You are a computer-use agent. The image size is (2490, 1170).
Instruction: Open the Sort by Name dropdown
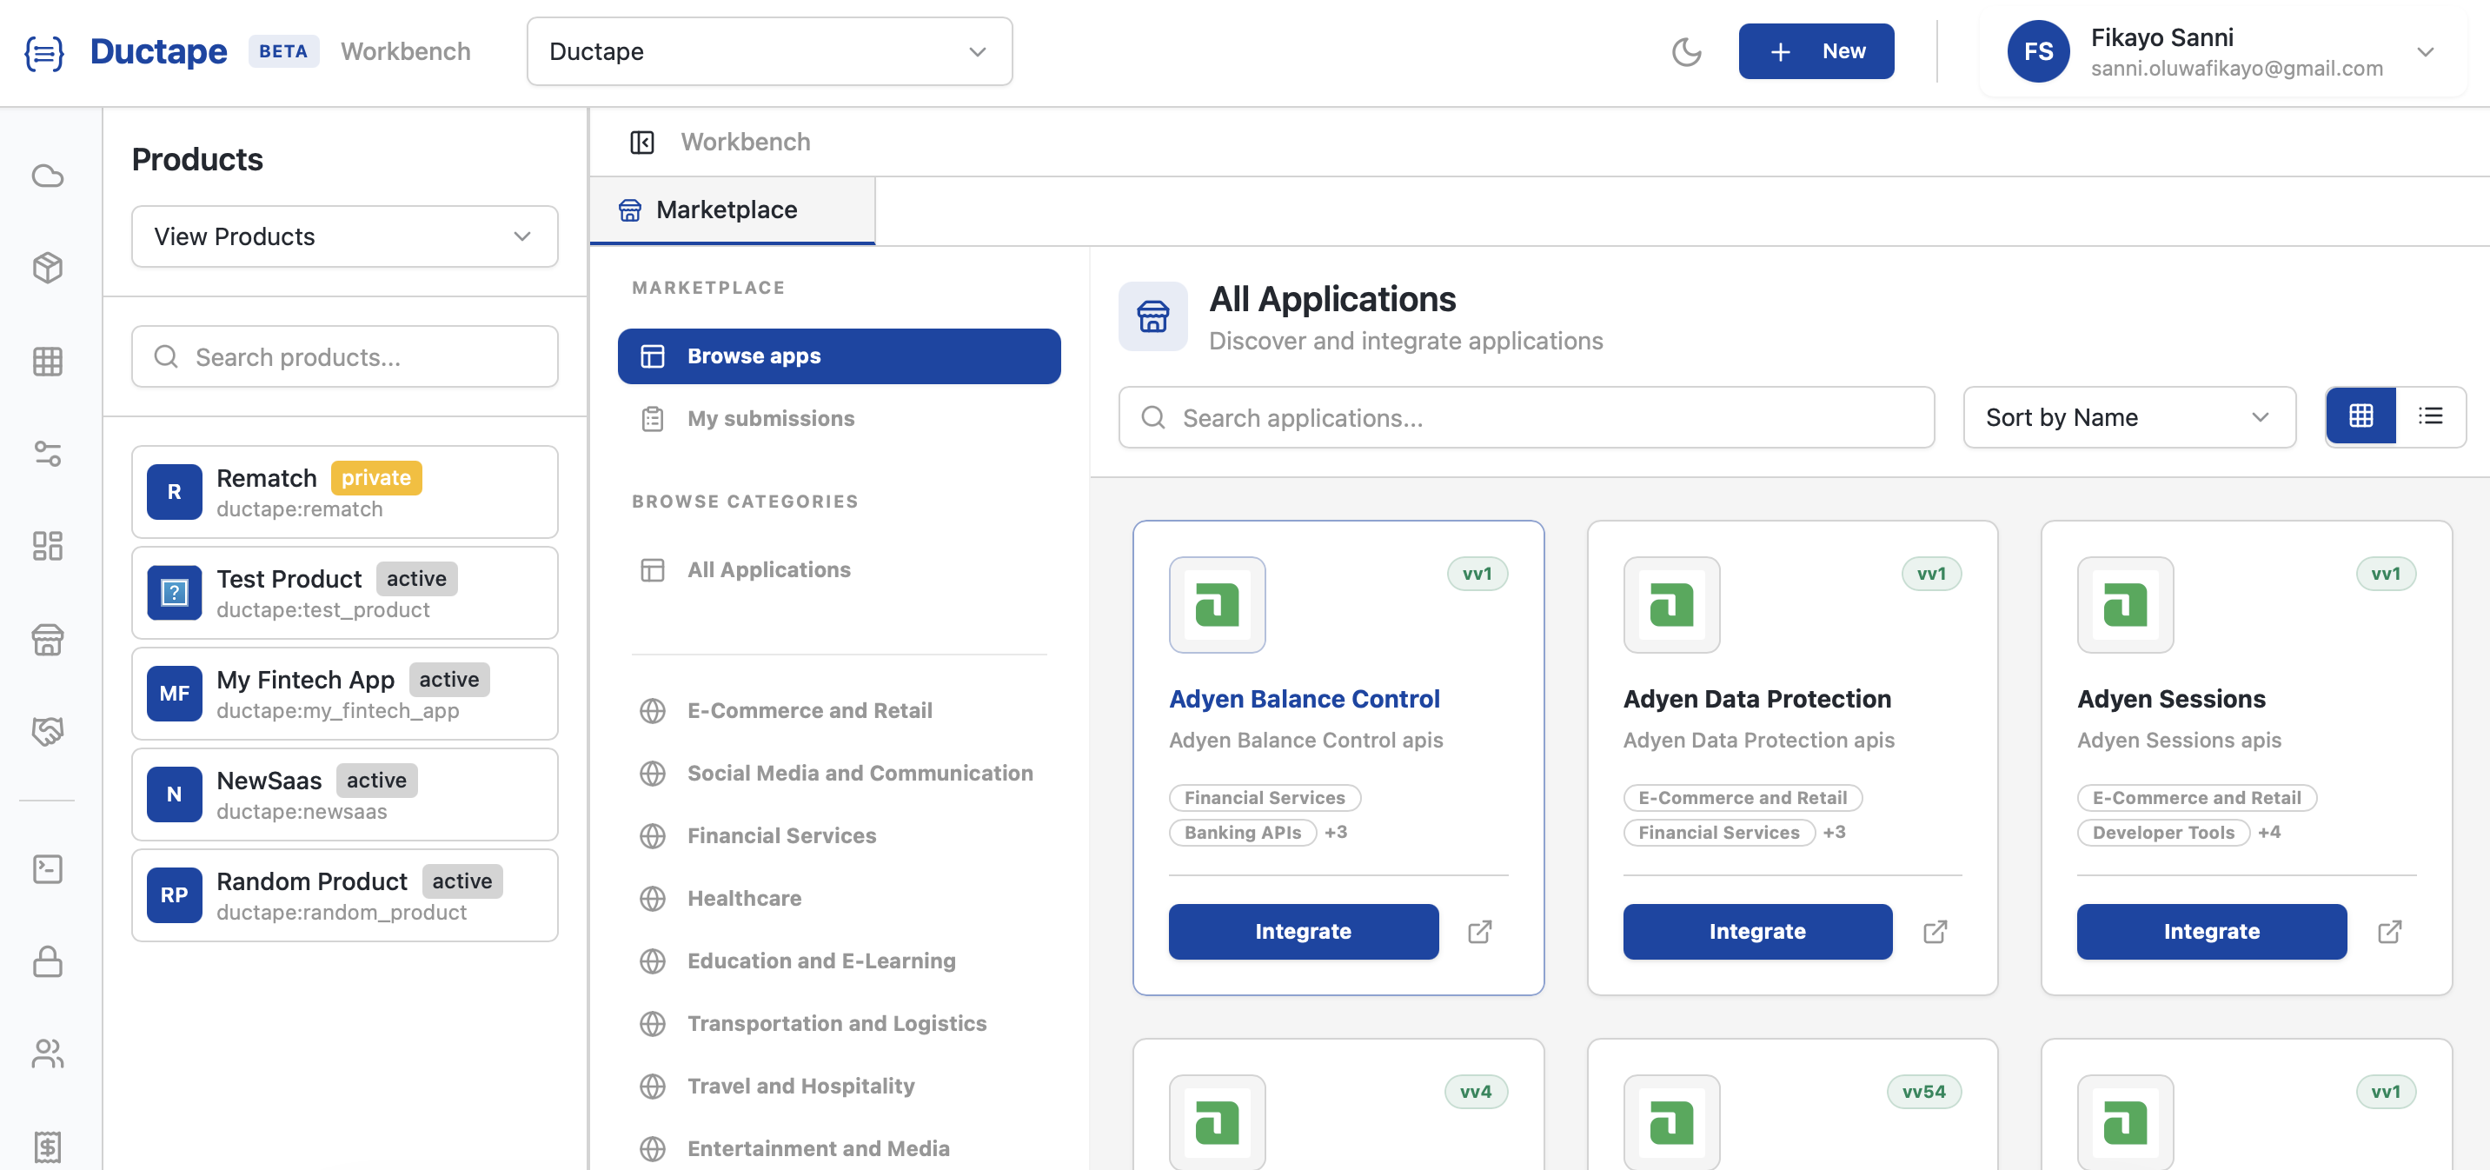tap(2128, 416)
